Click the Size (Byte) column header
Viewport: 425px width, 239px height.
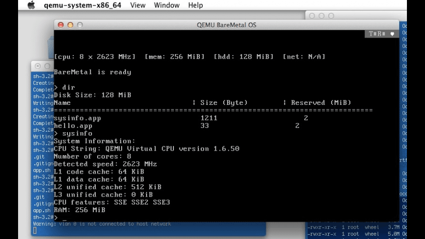[224, 102]
